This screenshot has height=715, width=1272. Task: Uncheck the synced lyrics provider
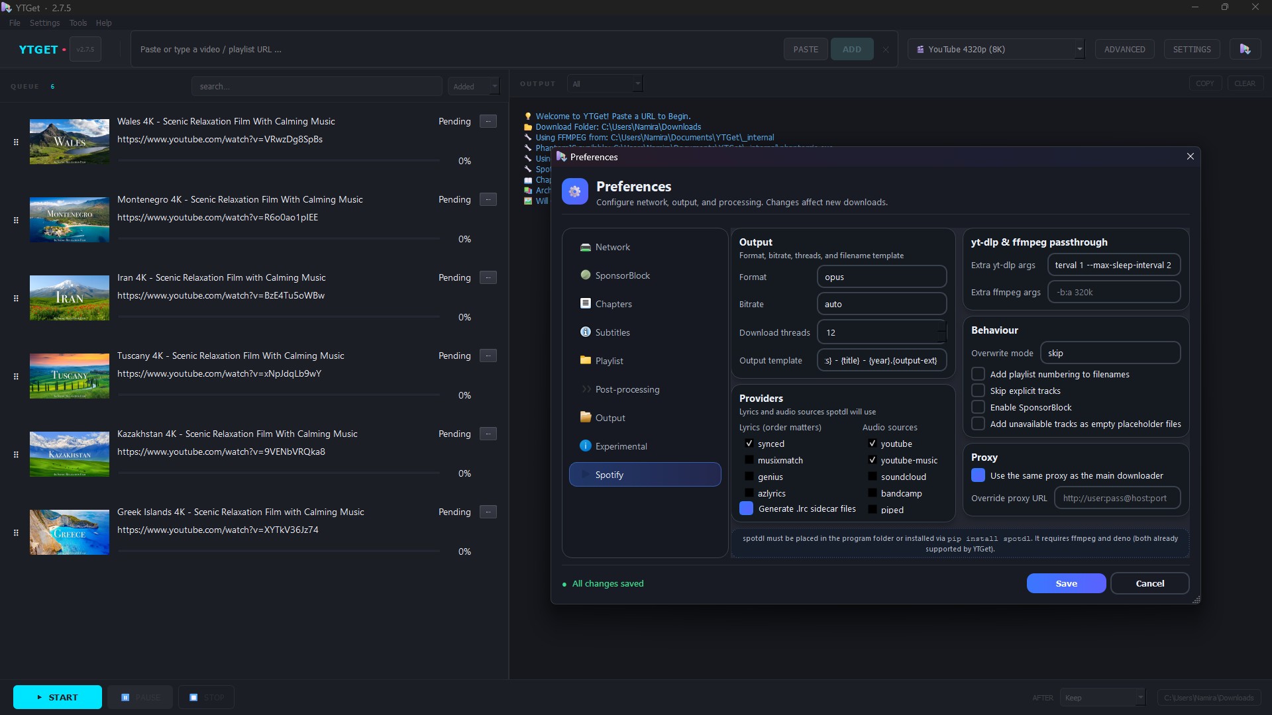point(749,444)
